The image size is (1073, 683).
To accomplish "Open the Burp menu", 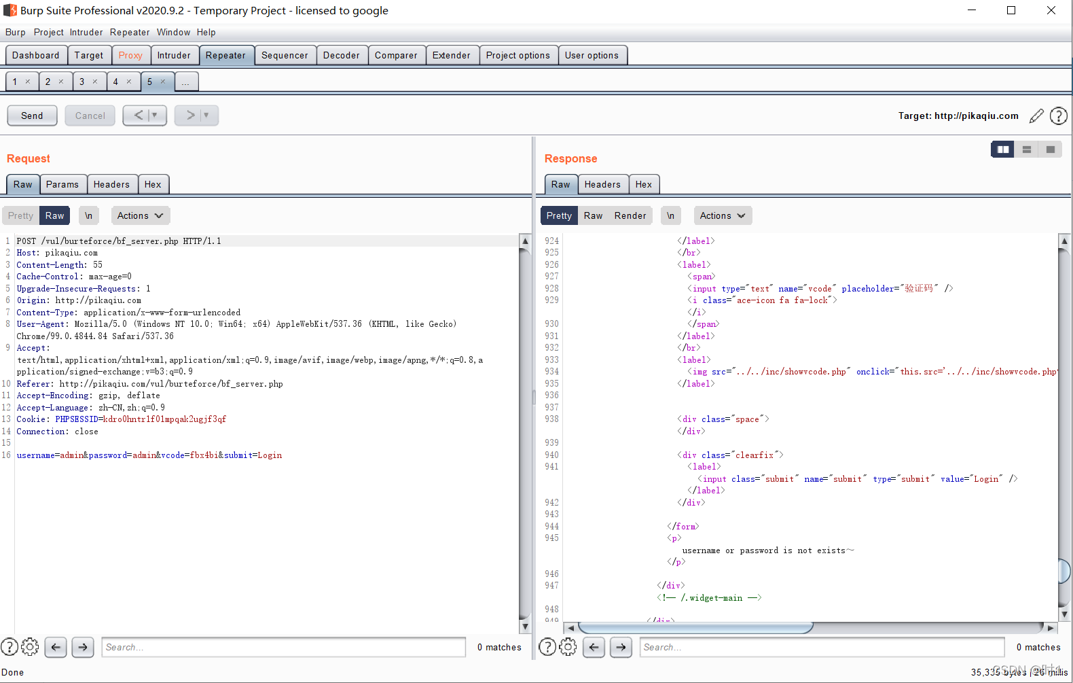I will (15, 32).
